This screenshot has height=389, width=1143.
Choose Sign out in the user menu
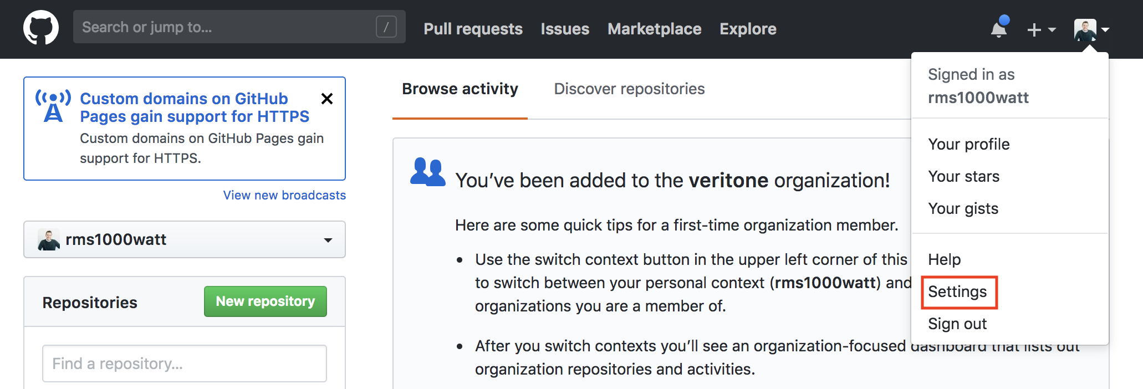[957, 324]
